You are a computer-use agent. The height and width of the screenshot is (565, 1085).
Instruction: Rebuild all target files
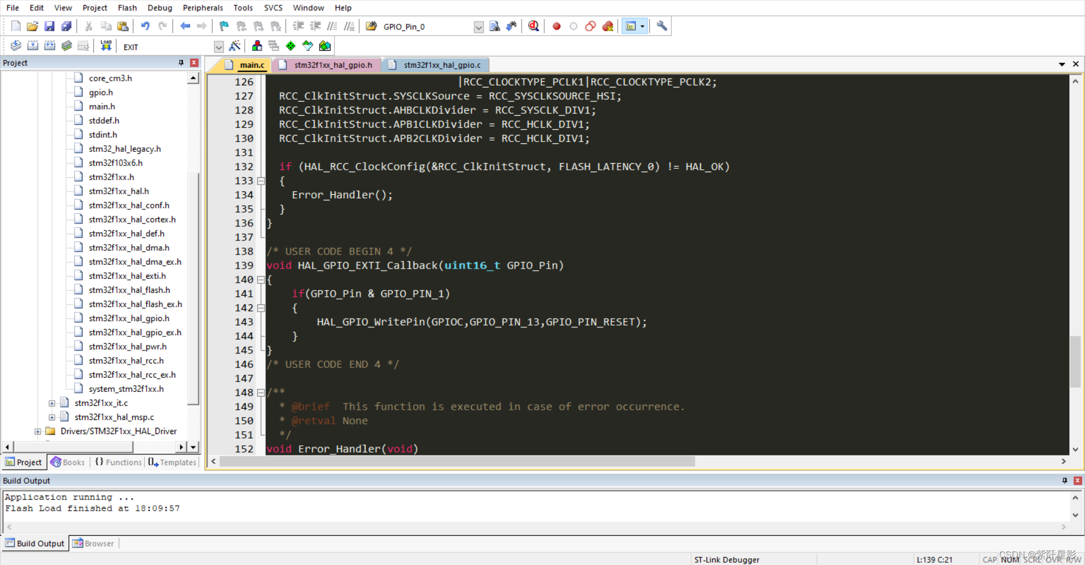(x=50, y=46)
